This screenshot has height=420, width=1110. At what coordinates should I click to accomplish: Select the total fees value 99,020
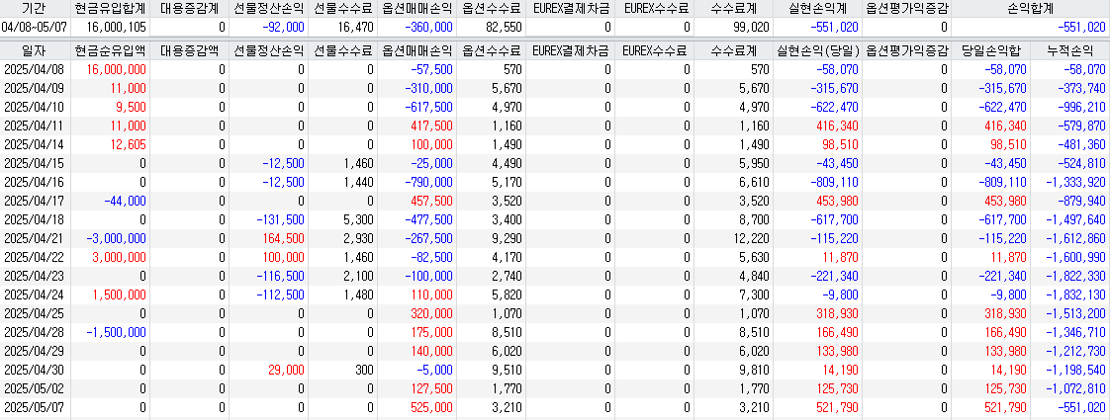pos(751,27)
